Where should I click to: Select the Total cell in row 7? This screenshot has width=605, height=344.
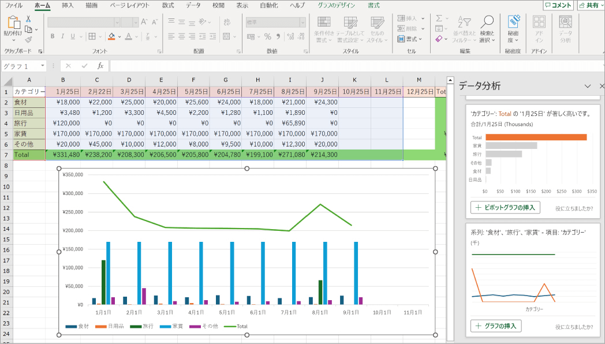29,155
